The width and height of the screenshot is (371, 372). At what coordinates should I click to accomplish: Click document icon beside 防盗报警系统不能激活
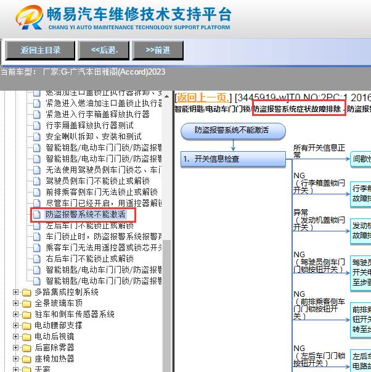coord(36,215)
